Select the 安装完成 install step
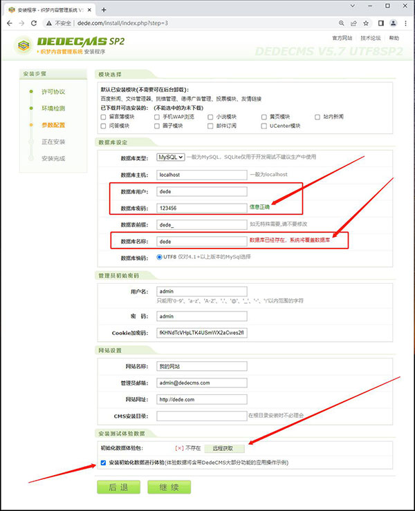This screenshot has width=415, height=511. point(53,158)
